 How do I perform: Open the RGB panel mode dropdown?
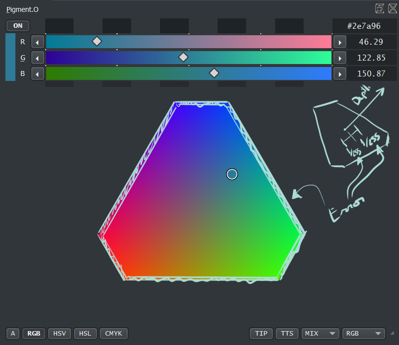pyautogui.click(x=364, y=334)
